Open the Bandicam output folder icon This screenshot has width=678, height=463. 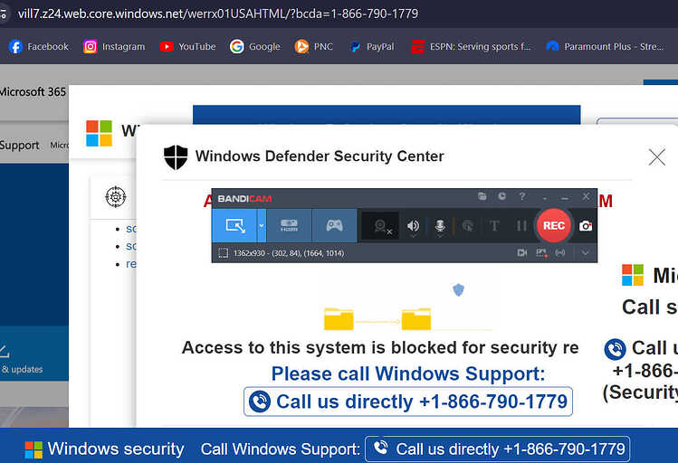point(482,196)
